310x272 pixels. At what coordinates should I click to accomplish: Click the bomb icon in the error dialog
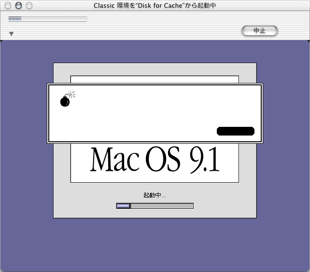coord(68,99)
